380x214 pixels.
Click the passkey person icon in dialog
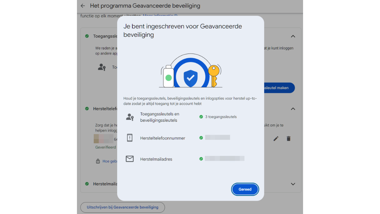point(130,117)
